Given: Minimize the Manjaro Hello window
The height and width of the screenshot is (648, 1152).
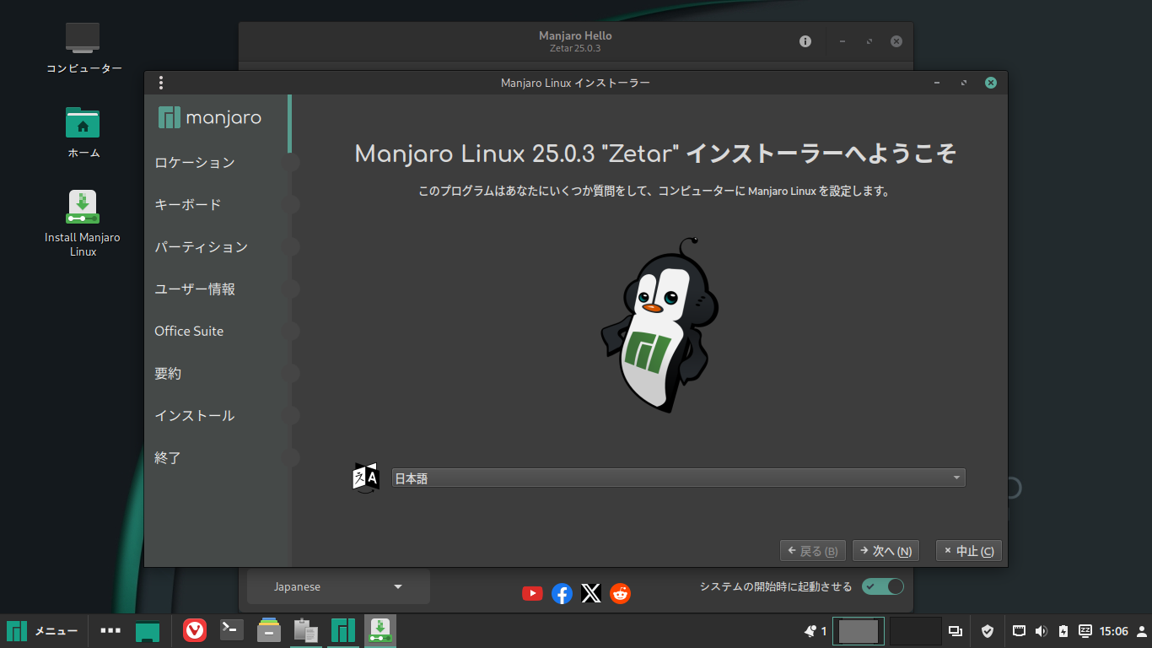Looking at the screenshot, I should pos(842,41).
